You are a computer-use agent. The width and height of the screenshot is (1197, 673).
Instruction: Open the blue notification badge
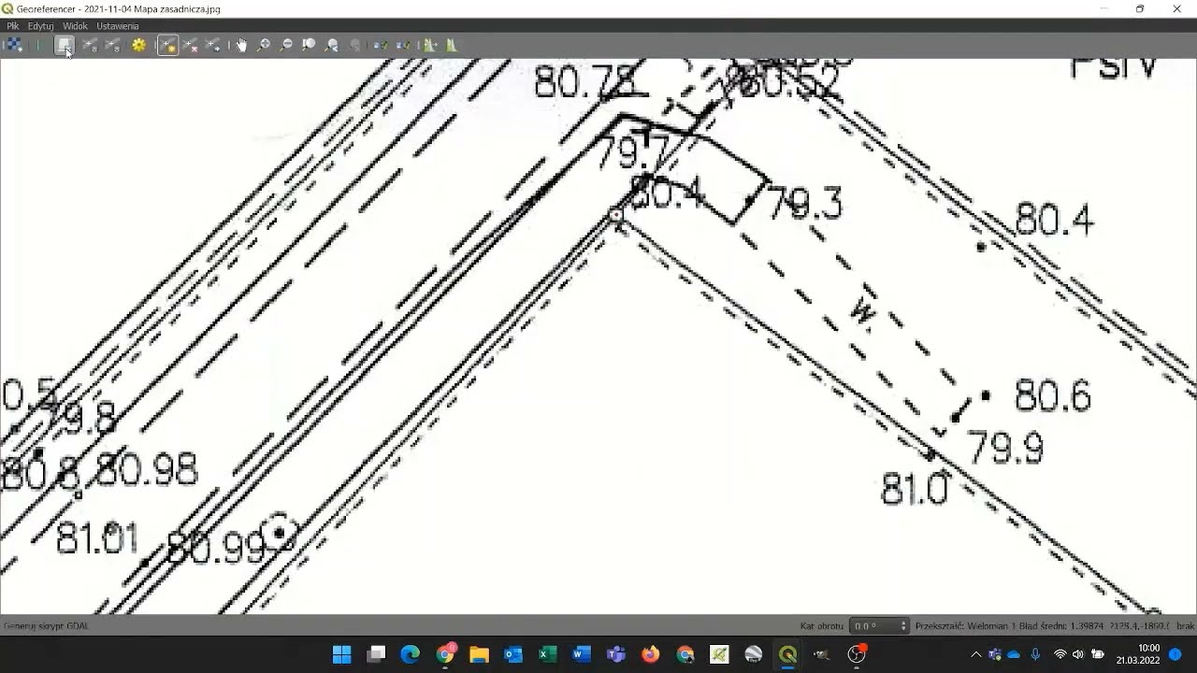(x=1175, y=654)
